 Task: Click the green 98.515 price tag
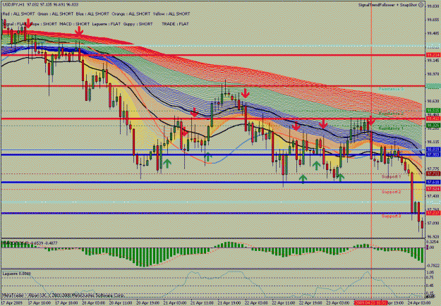[x=433, y=111]
